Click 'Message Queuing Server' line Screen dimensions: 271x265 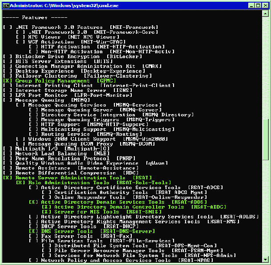click(95, 110)
